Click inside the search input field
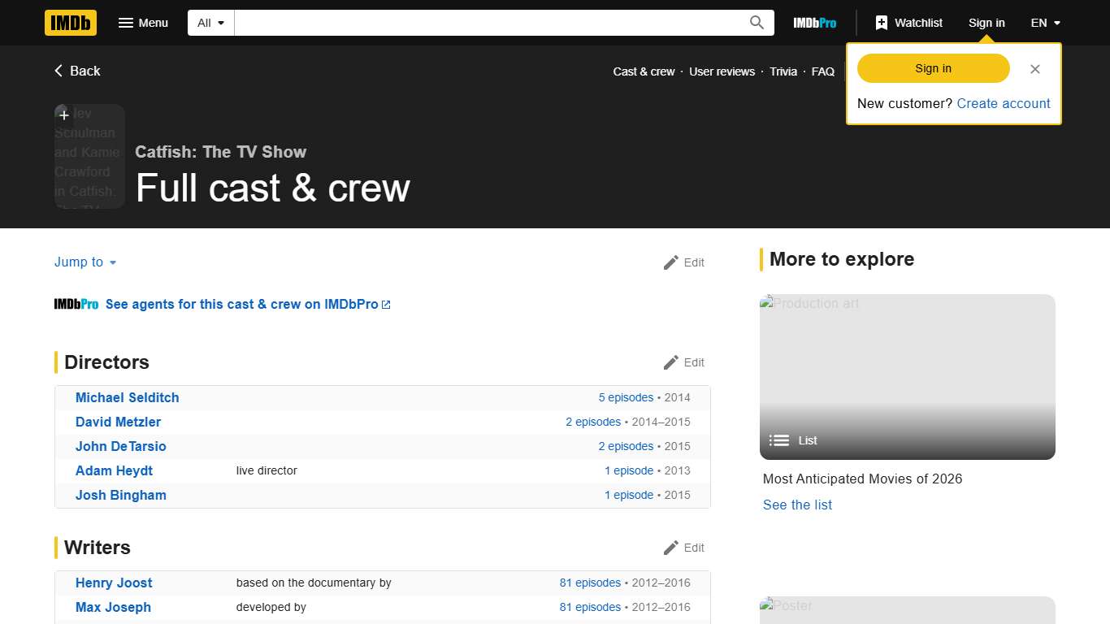This screenshot has width=1110, height=624. pos(488,23)
